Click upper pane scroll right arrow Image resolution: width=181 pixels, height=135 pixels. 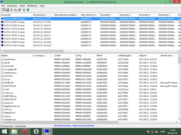[179, 51]
